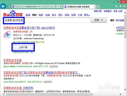This screenshot has width=127, height=96.
Task: Switch to 视频 search category
Action: pos(67,15)
